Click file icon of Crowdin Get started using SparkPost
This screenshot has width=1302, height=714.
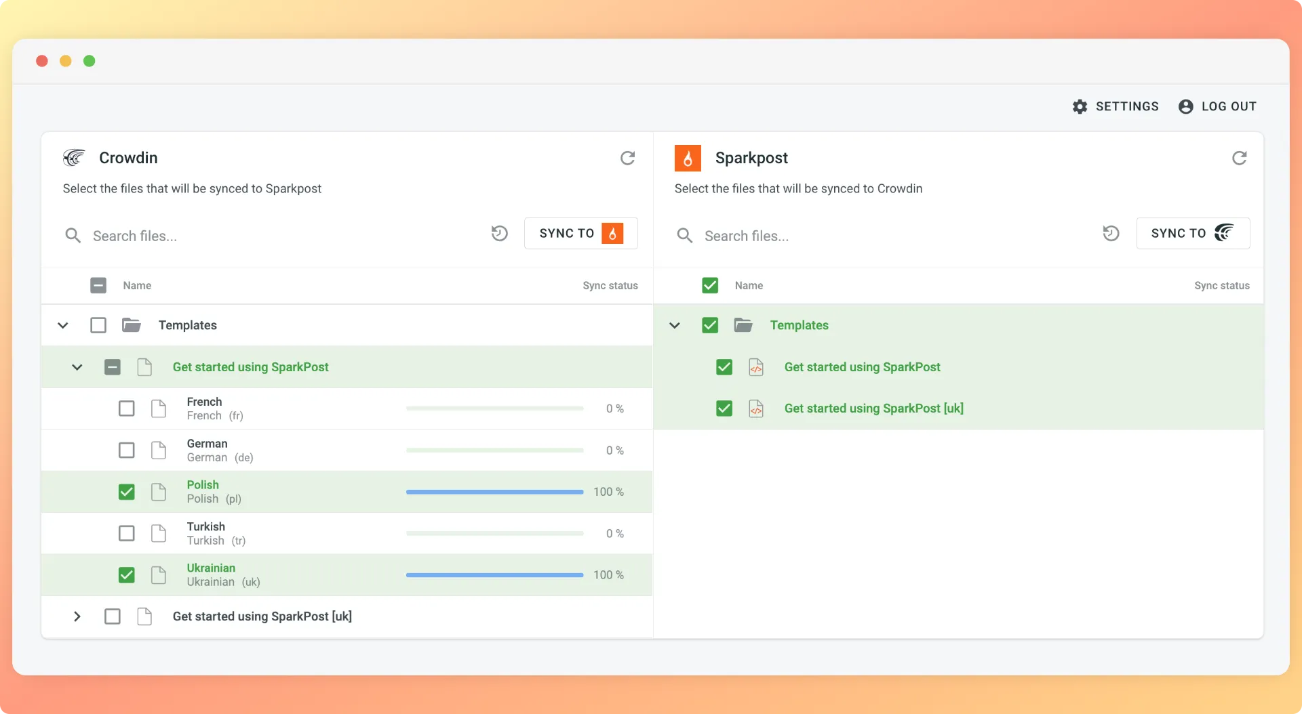coord(144,367)
